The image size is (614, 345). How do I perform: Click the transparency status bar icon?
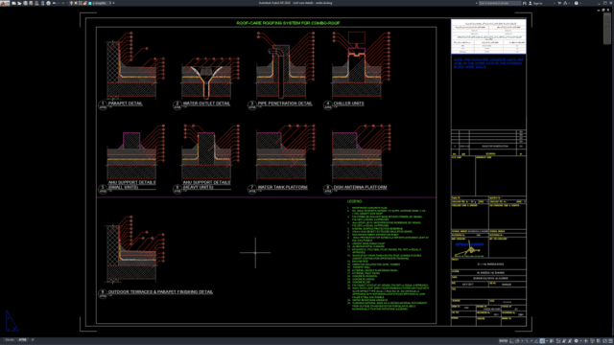(x=558, y=341)
